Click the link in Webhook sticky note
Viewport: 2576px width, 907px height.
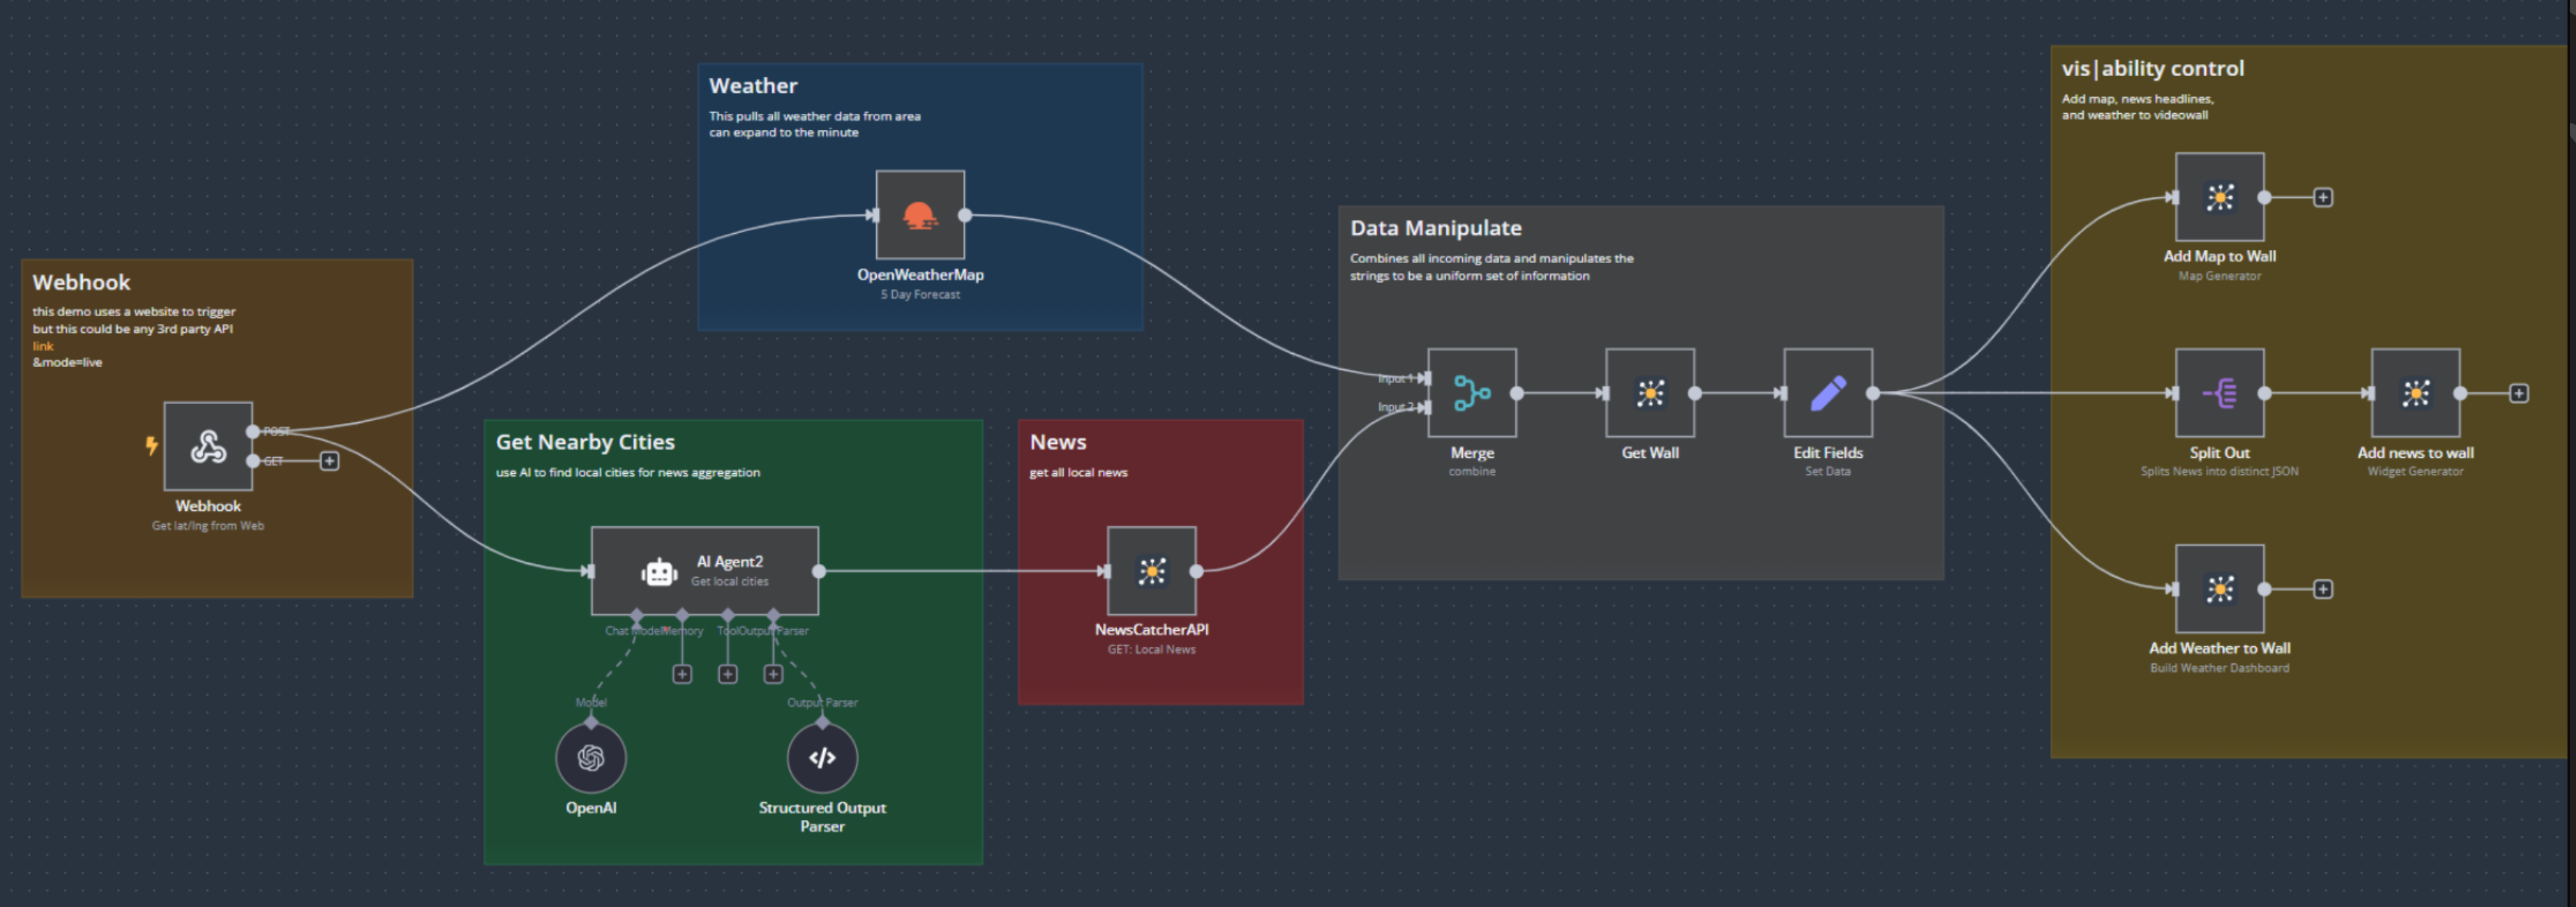43,346
